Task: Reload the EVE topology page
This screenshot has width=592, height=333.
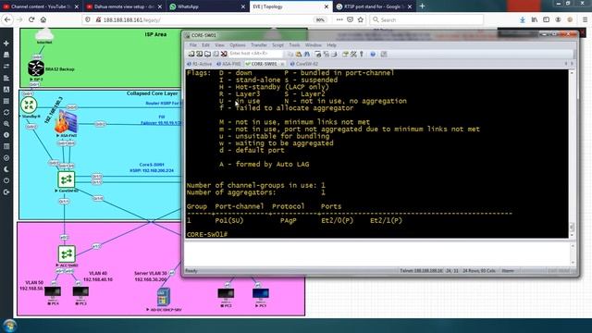Action: coord(31,19)
